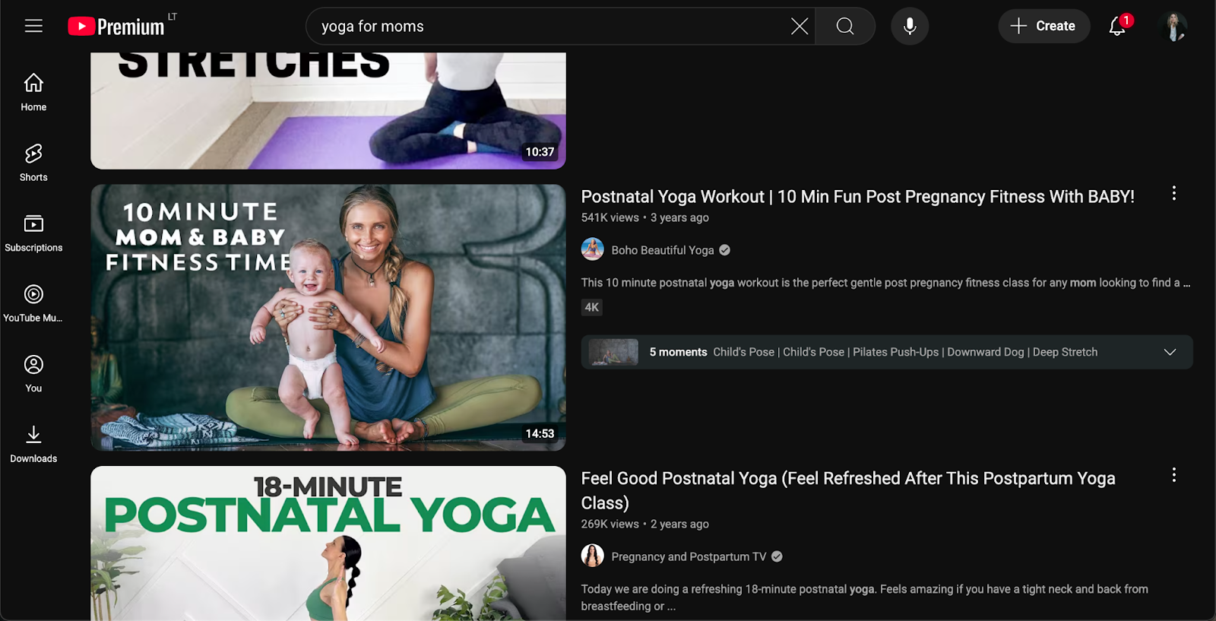Open Downloads from the sidebar
Viewport: 1216px width, 621px height.
tap(33, 444)
